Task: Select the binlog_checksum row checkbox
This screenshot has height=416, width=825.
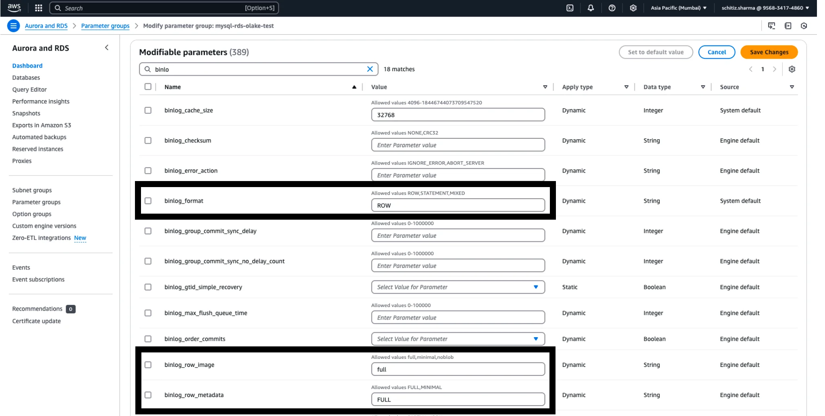Action: coord(148,140)
